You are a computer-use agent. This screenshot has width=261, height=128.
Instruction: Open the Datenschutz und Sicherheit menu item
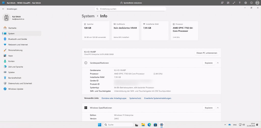click(x=20, y=83)
